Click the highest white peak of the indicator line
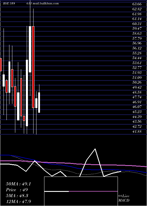The image size is (147, 206). click(95, 149)
